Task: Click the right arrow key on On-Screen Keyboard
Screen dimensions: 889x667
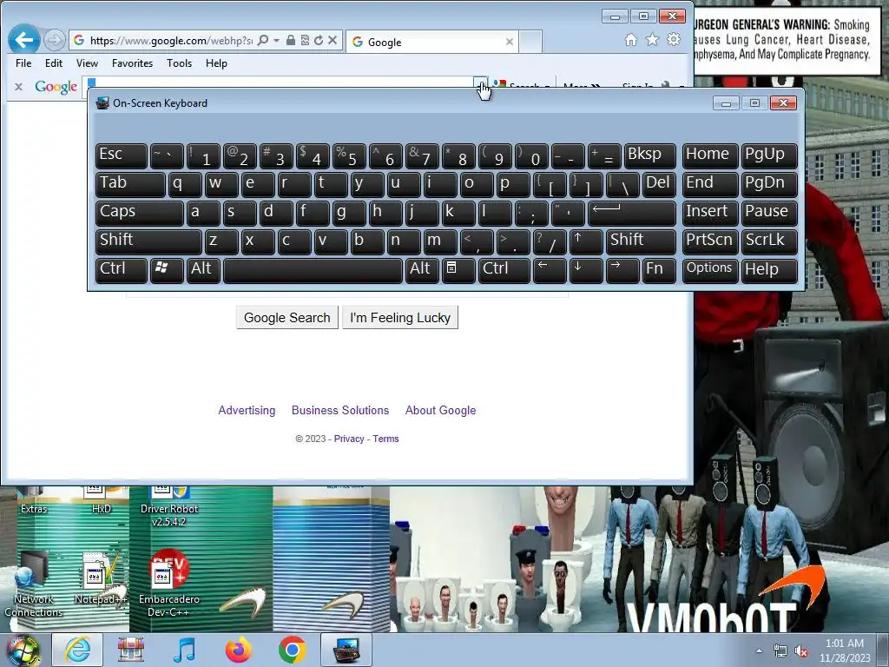Action: click(622, 269)
